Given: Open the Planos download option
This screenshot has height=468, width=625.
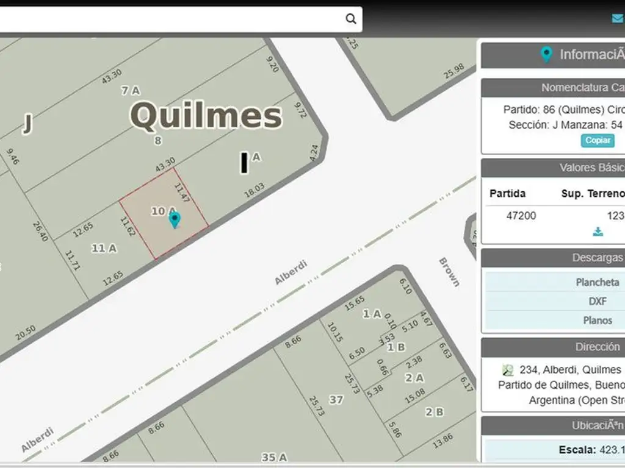Looking at the screenshot, I should tap(597, 320).
